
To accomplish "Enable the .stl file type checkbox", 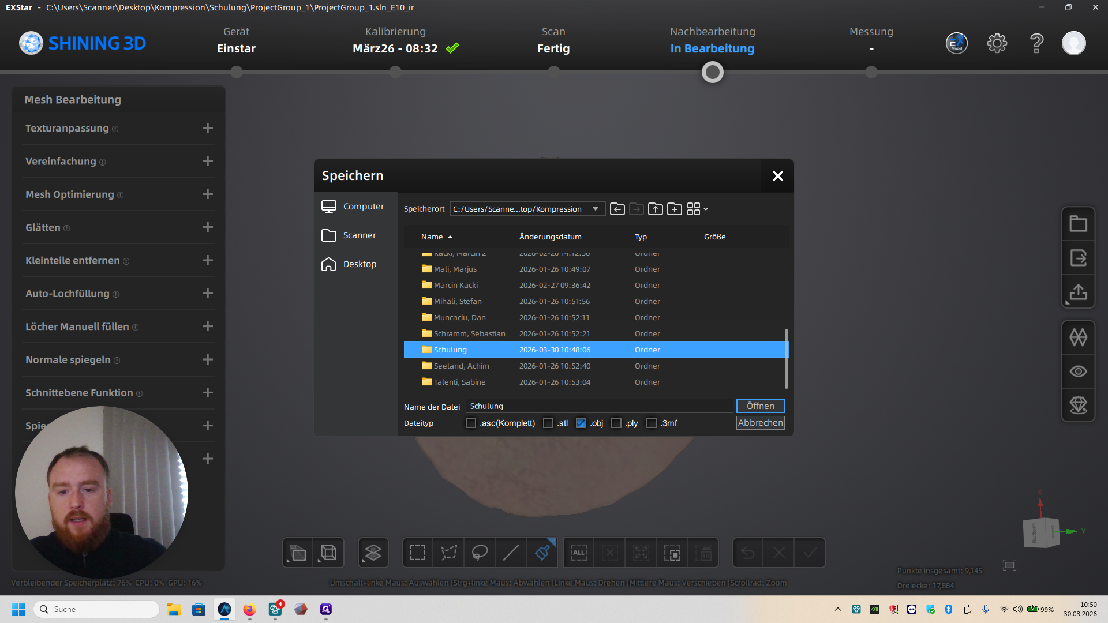I will click(548, 423).
